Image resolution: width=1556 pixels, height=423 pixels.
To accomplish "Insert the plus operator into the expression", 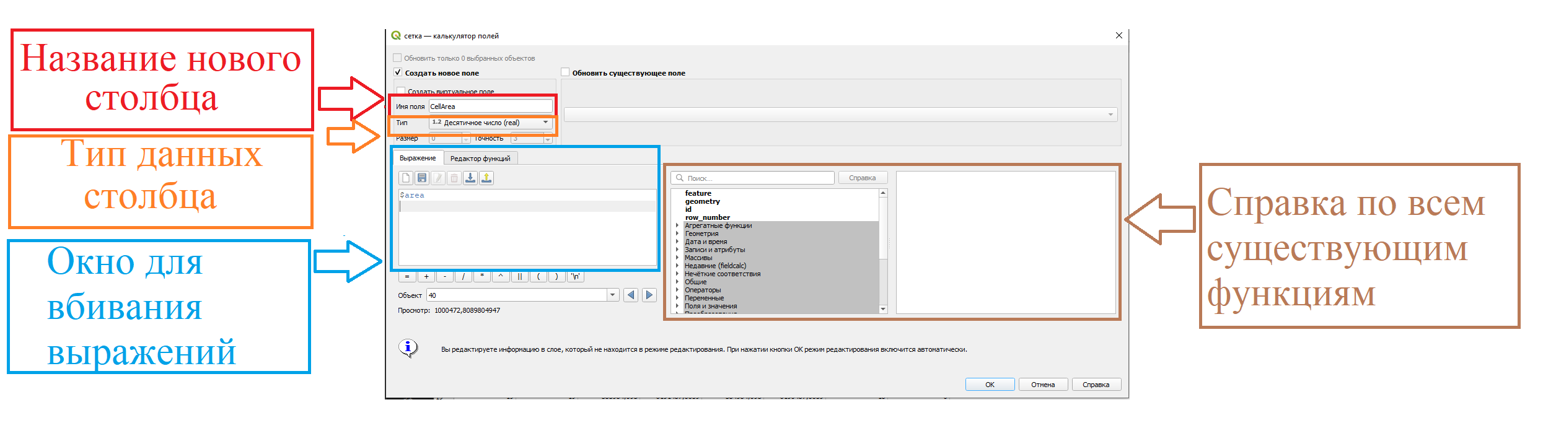I will [x=426, y=277].
